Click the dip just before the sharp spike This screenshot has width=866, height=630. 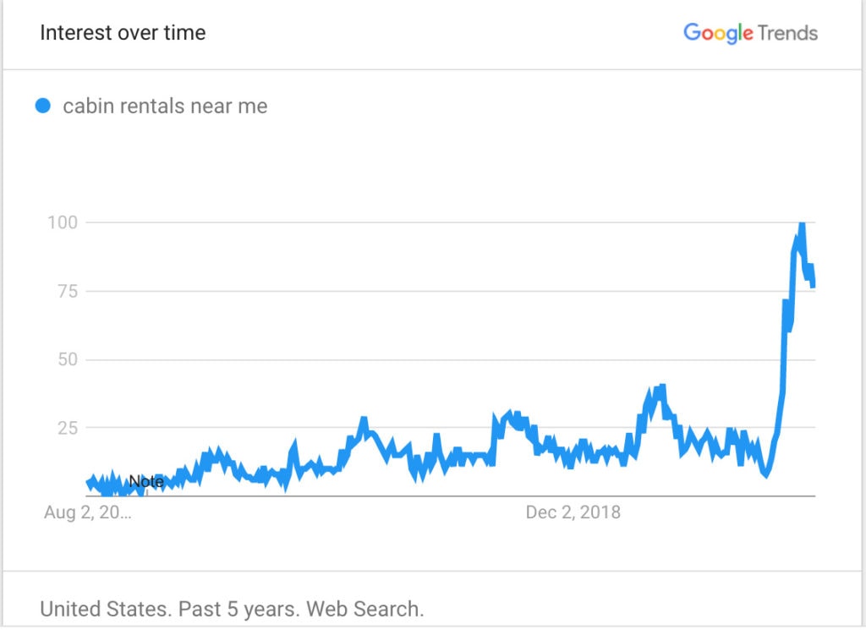[765, 474]
